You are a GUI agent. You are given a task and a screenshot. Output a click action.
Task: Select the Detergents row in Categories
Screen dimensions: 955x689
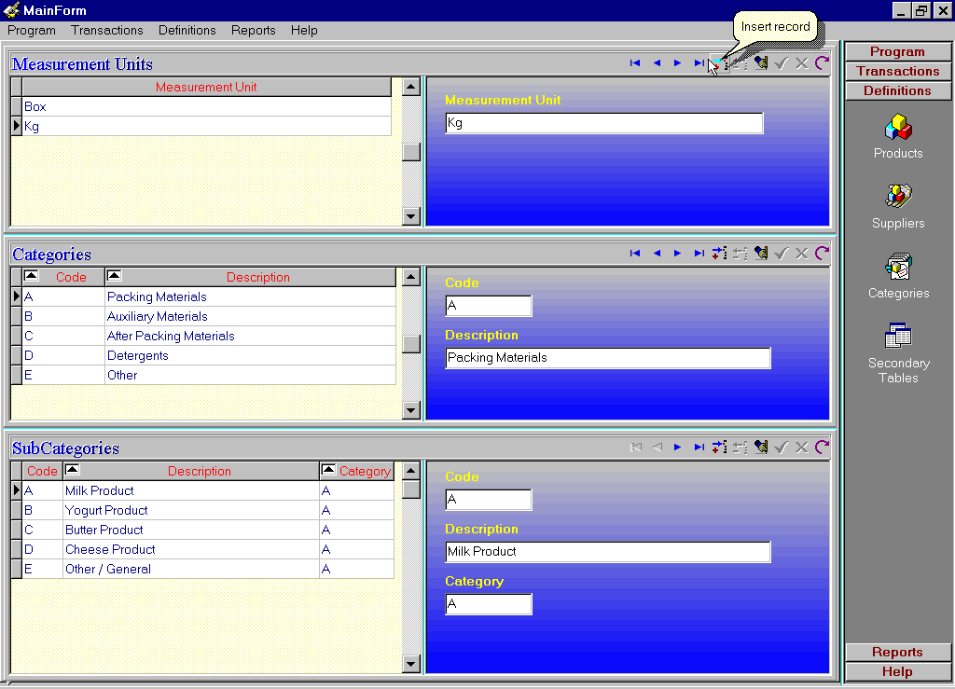pos(138,355)
